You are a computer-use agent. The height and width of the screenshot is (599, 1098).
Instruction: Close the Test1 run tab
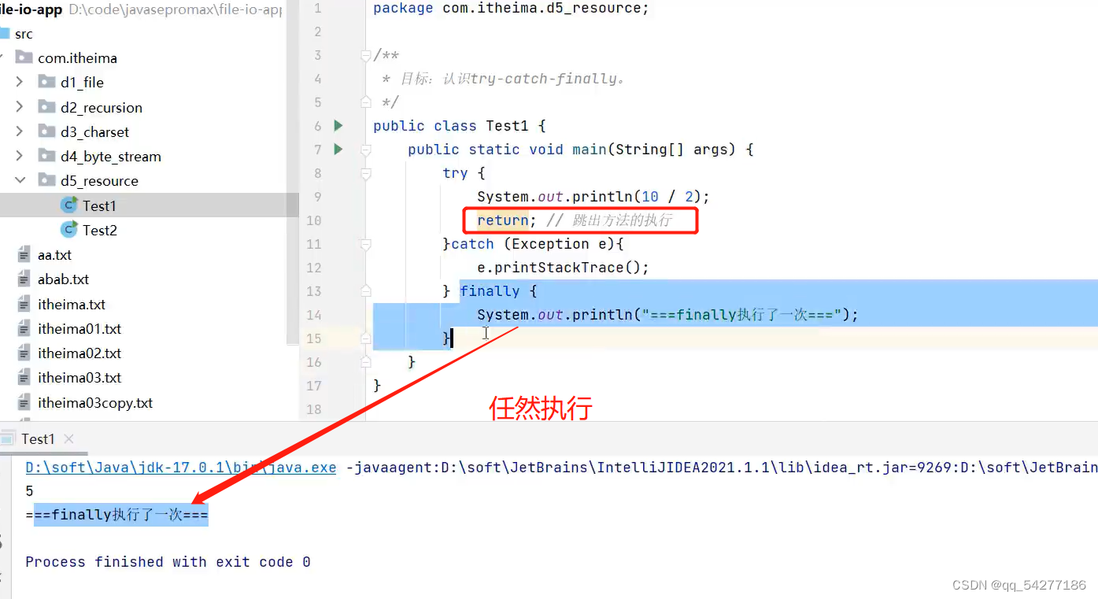(68, 438)
